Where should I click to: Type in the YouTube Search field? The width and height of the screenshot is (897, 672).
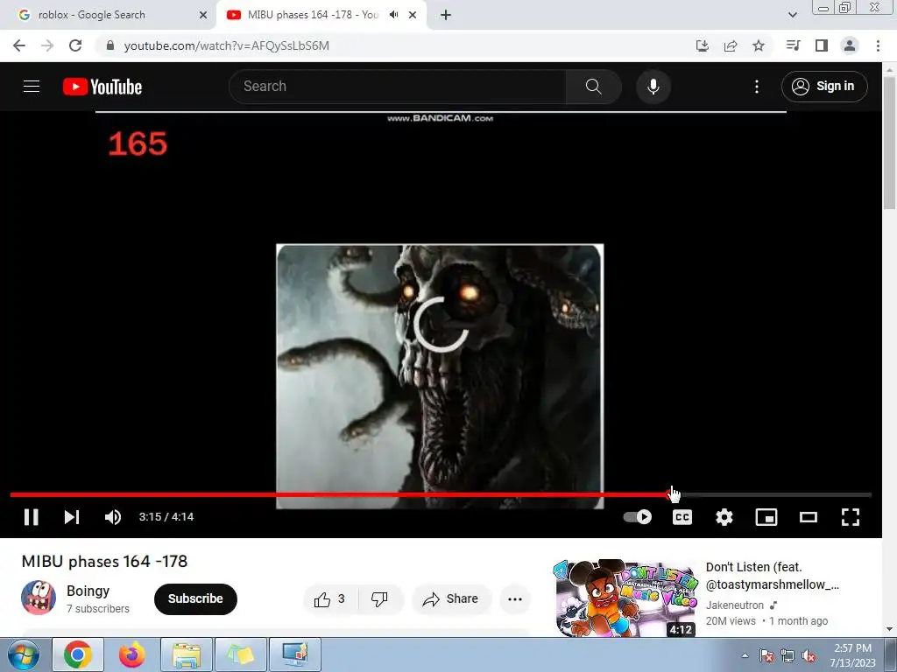pos(398,87)
